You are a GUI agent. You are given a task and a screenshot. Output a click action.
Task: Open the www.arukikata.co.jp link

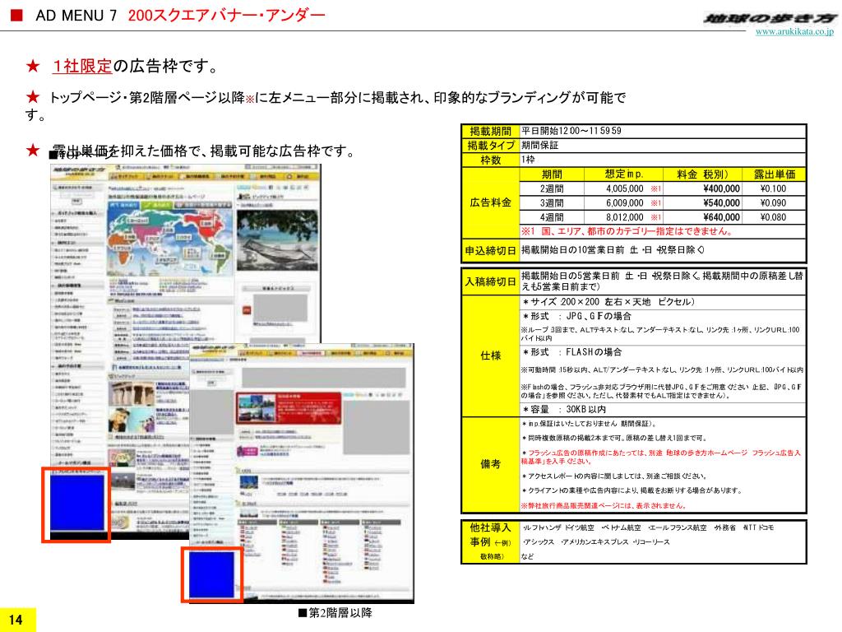[794, 32]
